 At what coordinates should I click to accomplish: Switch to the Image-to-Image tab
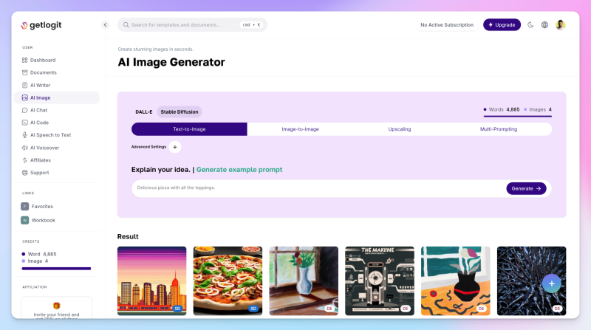click(x=301, y=129)
